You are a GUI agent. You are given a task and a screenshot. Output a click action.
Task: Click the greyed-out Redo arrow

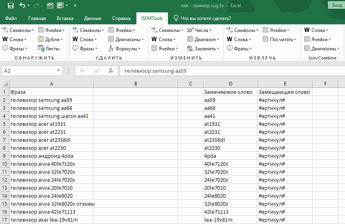click(x=36, y=5)
